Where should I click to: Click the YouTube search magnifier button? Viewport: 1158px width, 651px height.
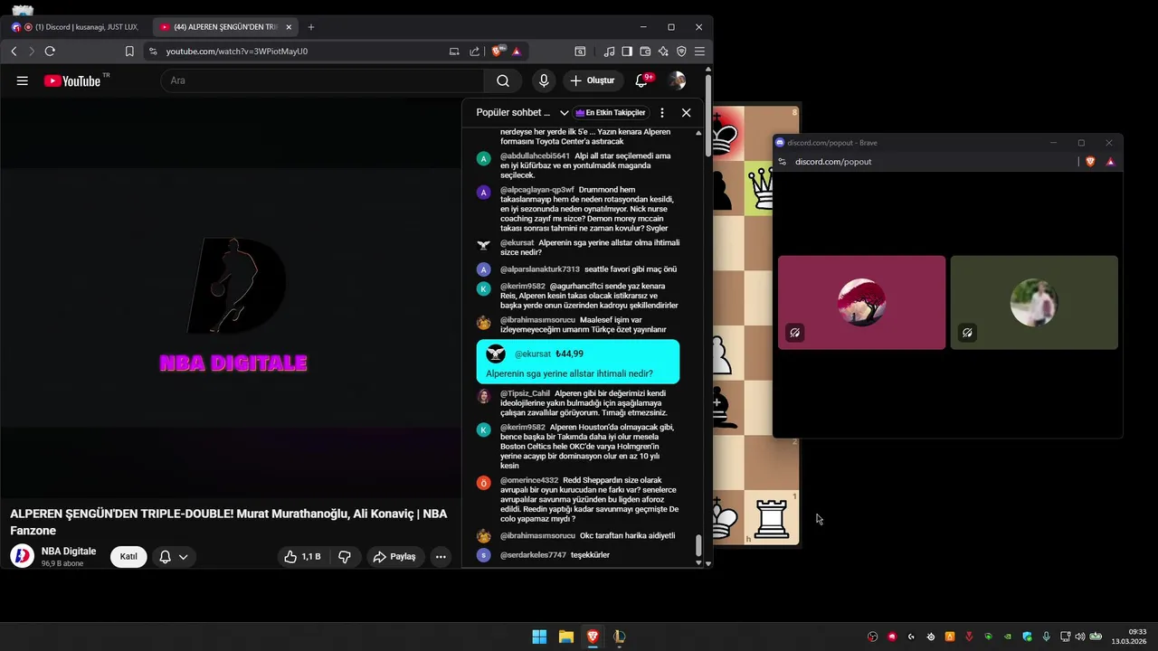click(503, 80)
